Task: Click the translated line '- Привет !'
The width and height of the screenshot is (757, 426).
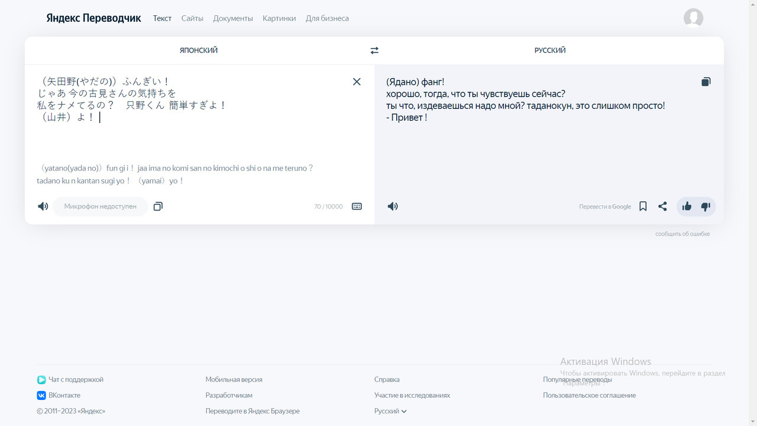Action: 406,118
